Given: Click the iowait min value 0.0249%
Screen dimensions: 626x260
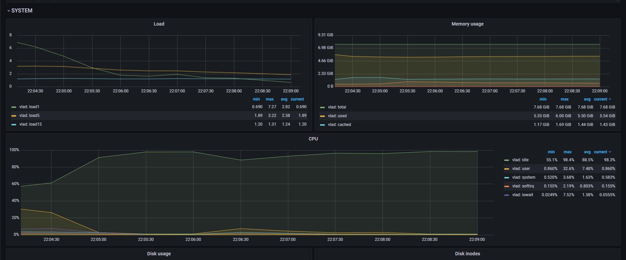Looking at the screenshot, I should coord(549,195).
